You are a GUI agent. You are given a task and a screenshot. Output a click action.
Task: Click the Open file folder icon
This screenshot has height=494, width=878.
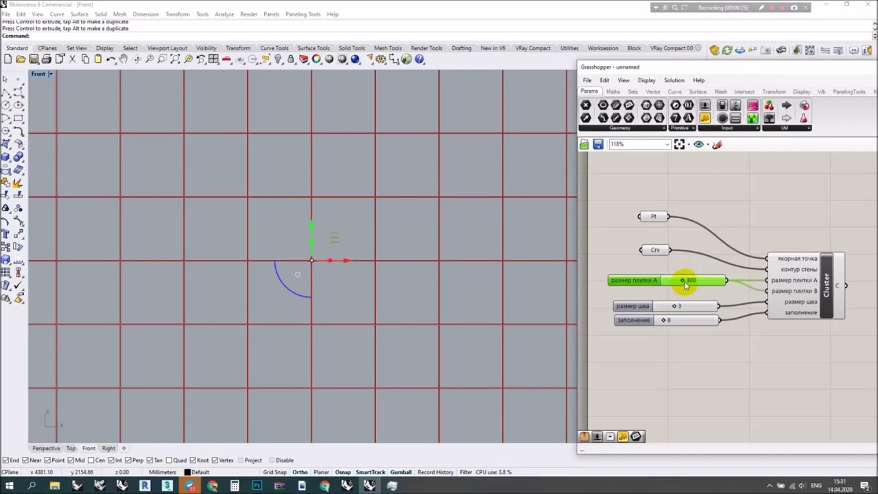pyautogui.click(x=21, y=59)
